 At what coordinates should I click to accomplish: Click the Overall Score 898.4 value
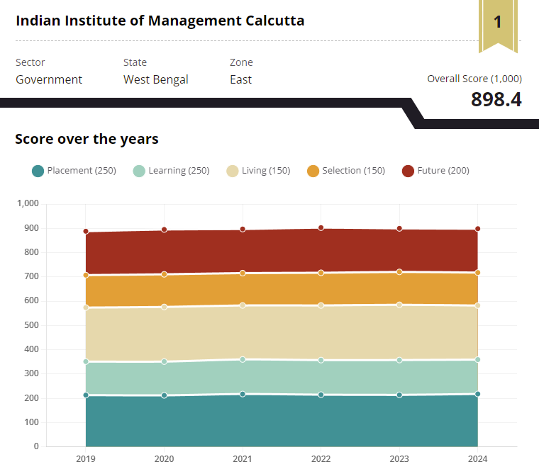pos(496,100)
